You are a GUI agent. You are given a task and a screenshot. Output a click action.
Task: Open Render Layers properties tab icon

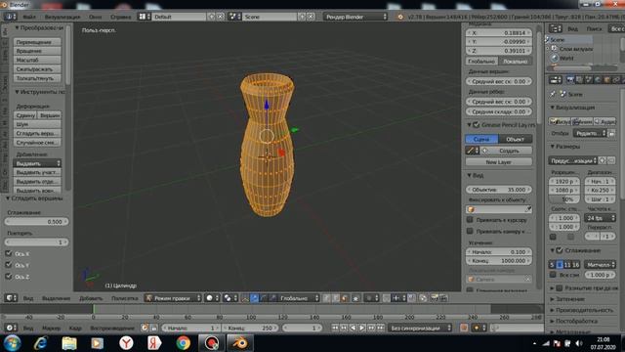tap(579, 80)
